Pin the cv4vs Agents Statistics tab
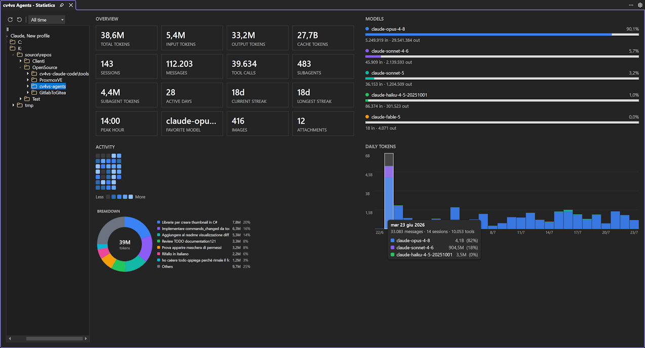 (62, 5)
